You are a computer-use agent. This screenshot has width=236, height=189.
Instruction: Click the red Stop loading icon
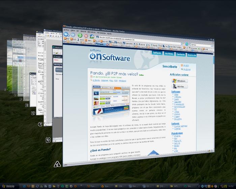point(86,36)
